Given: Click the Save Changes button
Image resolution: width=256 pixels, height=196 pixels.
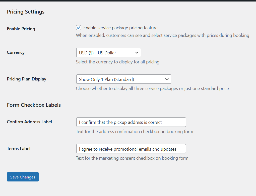Looking at the screenshot, I should [23, 177].
